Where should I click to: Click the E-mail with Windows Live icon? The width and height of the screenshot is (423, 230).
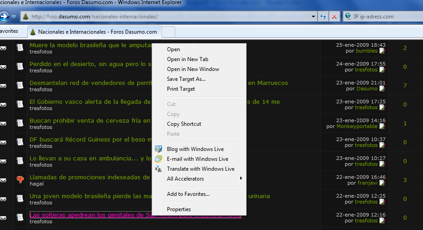pyautogui.click(x=158, y=159)
